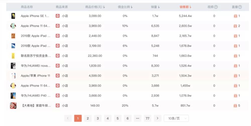This screenshot has width=251, height=126.
Task: Go to page 4
Action: point(108,118)
